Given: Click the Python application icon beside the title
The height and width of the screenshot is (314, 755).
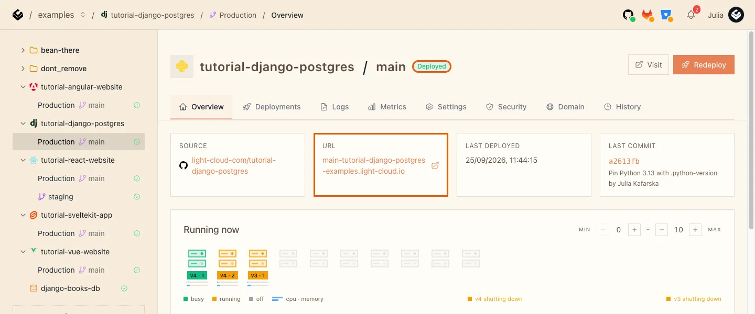Looking at the screenshot, I should (182, 66).
